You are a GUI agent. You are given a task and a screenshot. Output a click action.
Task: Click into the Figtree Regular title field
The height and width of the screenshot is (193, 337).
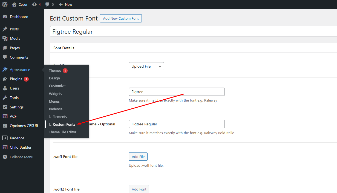pyautogui.click(x=192, y=31)
